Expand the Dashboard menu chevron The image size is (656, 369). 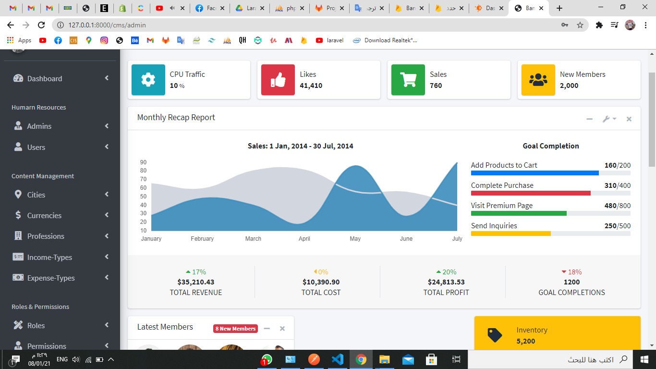click(x=107, y=78)
